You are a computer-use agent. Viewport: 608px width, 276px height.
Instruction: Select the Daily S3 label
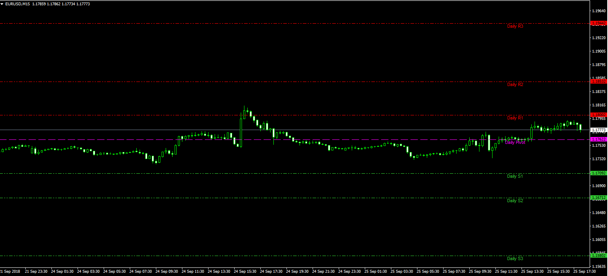(x=515, y=258)
